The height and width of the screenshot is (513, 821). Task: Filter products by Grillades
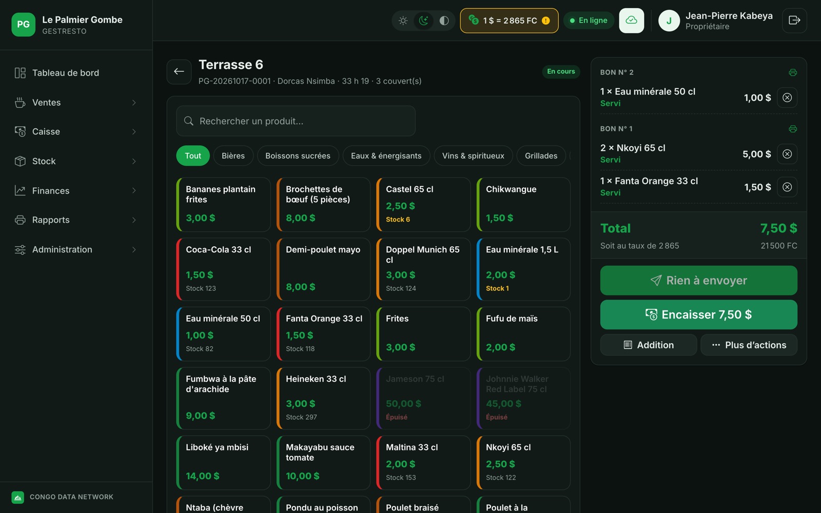pyautogui.click(x=541, y=156)
